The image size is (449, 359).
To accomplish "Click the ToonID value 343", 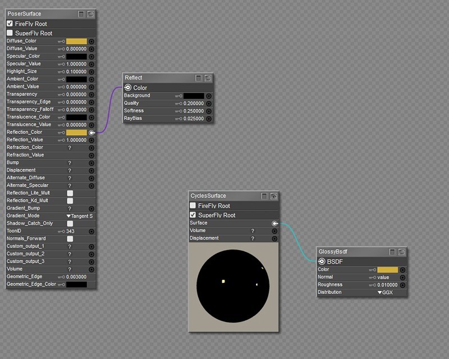I will tap(70, 231).
